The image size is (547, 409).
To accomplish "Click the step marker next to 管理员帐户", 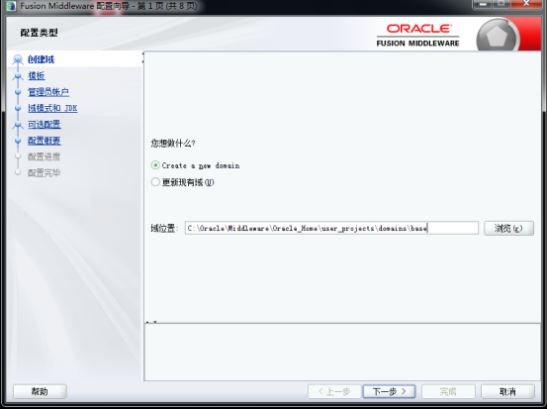I will (18, 92).
